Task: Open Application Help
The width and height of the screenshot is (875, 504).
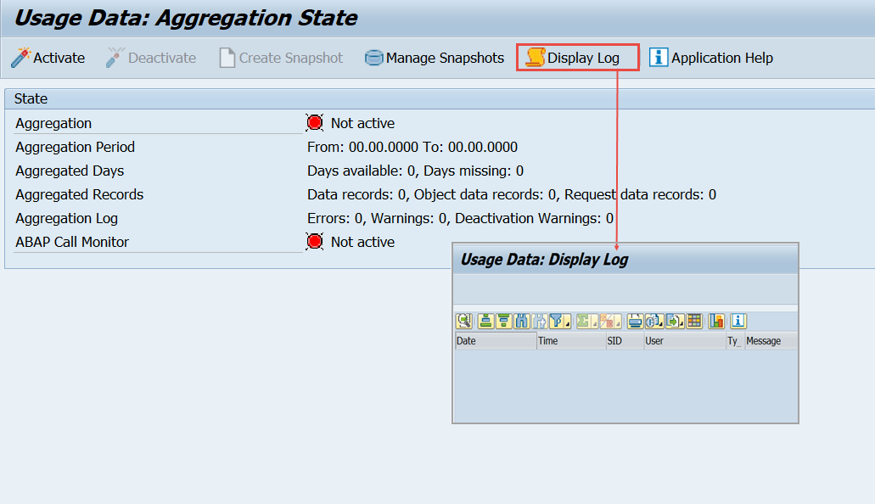Action: 711,58
